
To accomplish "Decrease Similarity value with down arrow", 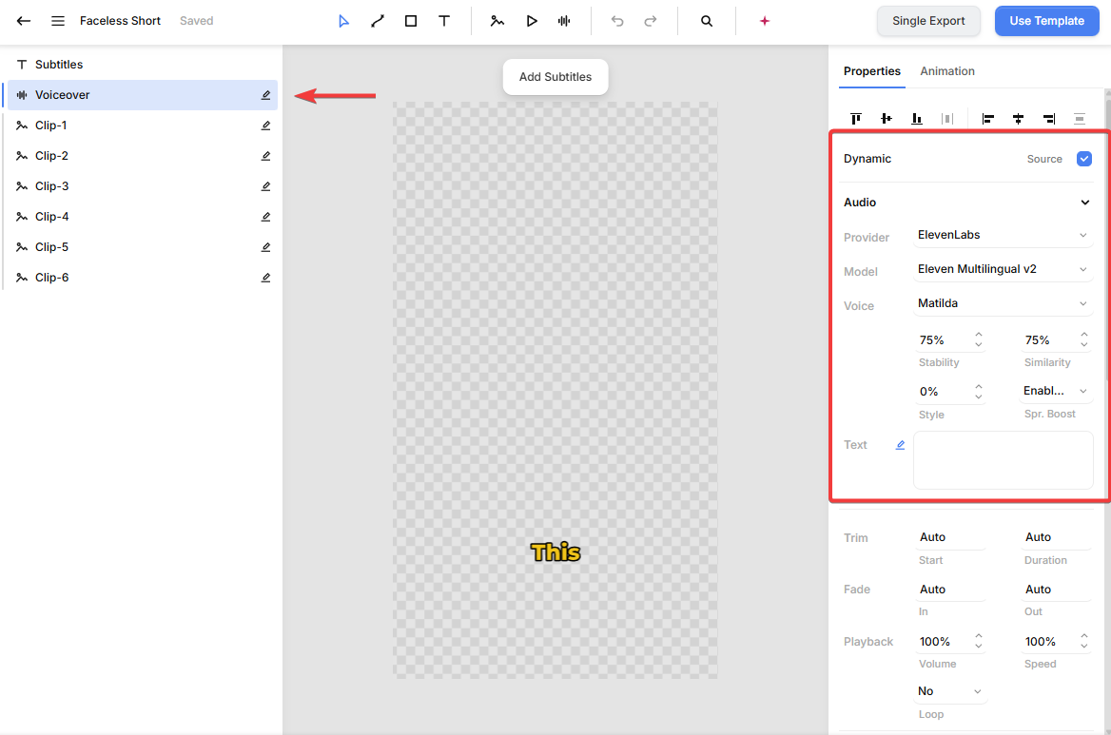I will tap(1084, 345).
